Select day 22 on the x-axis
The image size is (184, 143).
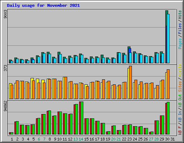pyautogui.click(x=124, y=139)
